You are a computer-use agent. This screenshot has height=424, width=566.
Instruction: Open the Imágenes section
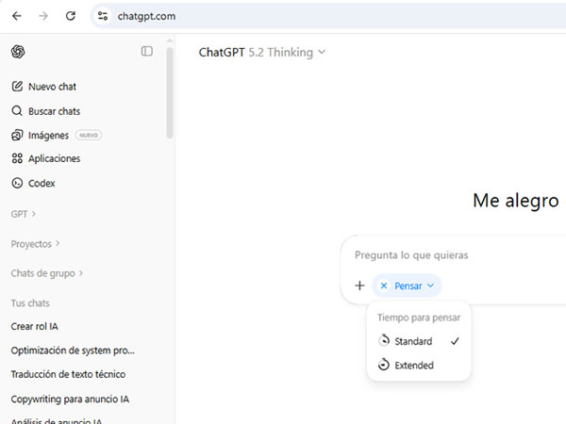tap(48, 135)
